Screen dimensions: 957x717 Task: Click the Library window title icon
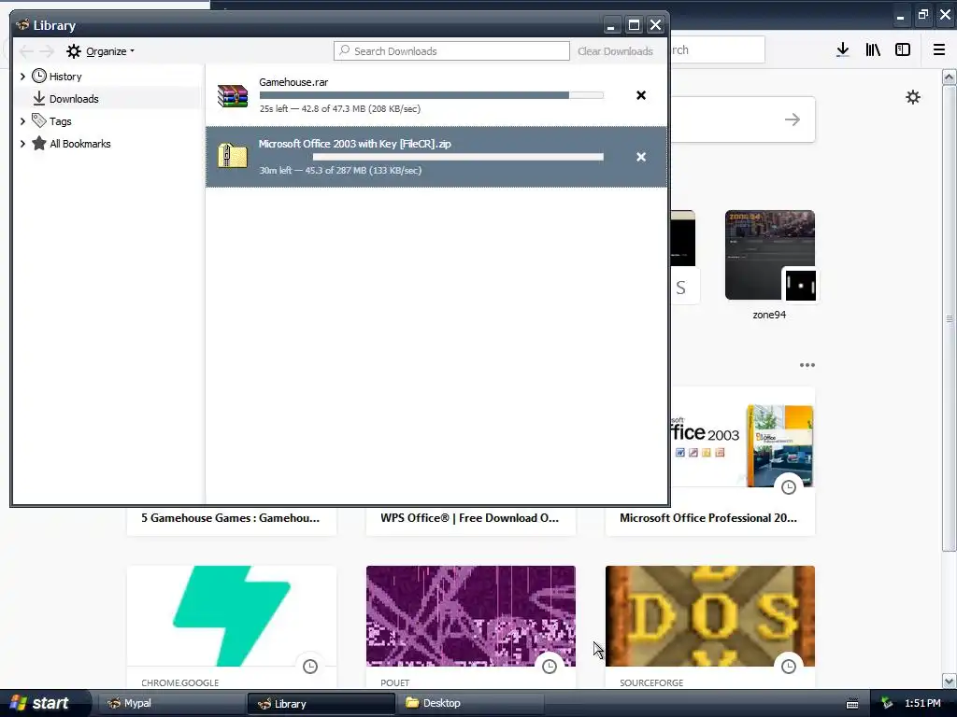pyautogui.click(x=23, y=25)
